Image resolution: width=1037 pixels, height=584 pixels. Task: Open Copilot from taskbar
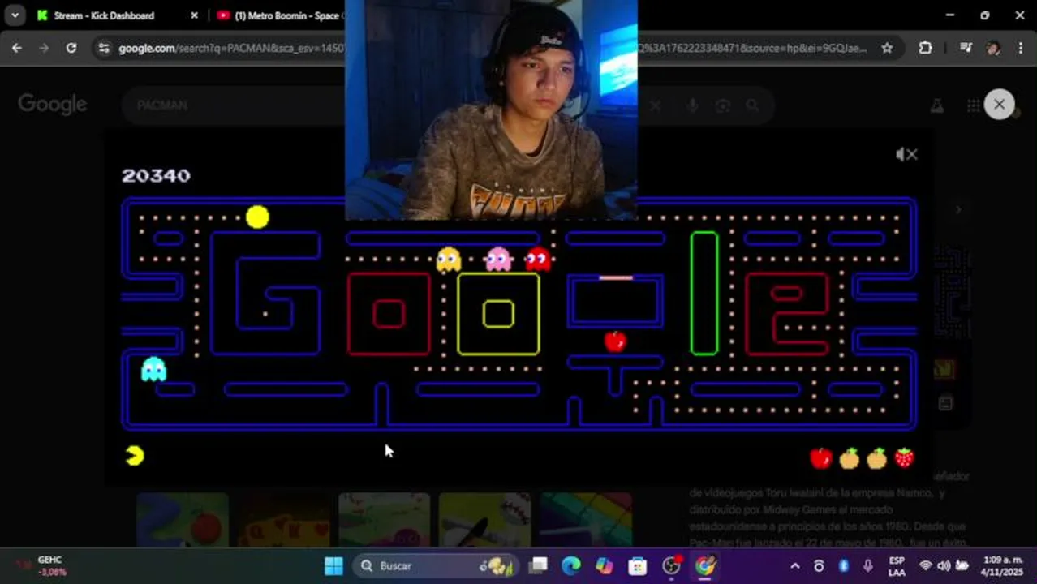click(x=605, y=566)
